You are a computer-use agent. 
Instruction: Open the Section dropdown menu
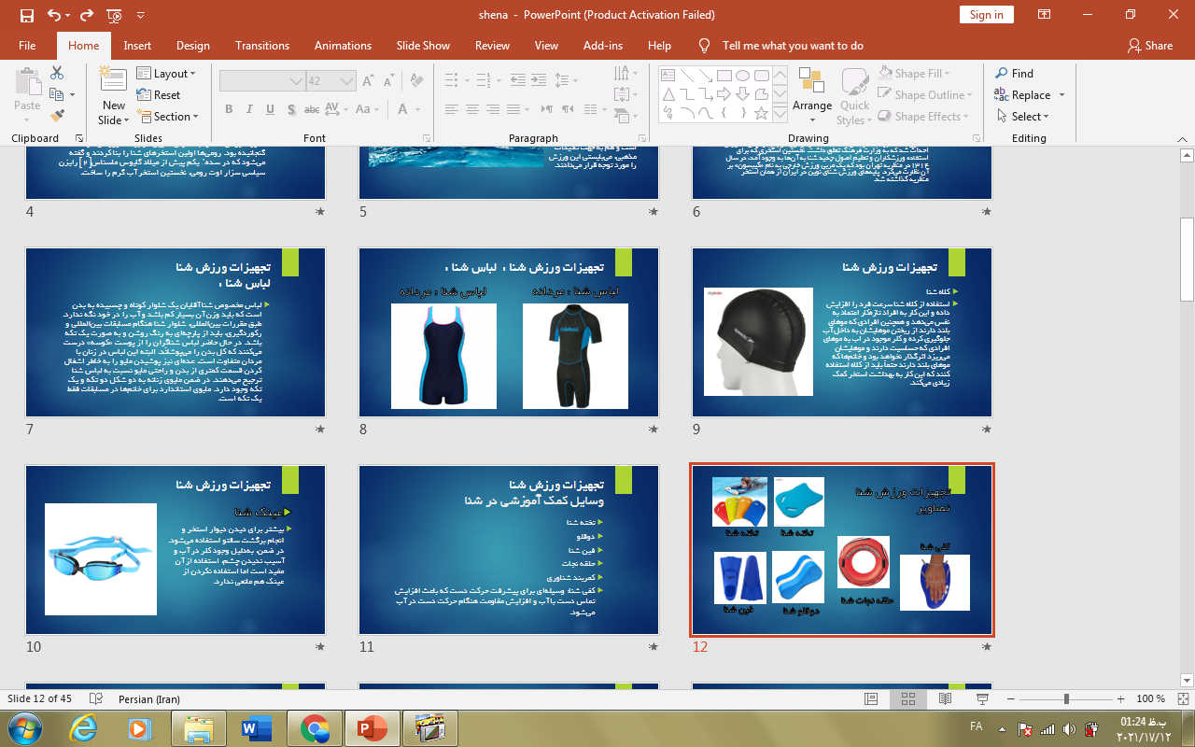[168, 117]
